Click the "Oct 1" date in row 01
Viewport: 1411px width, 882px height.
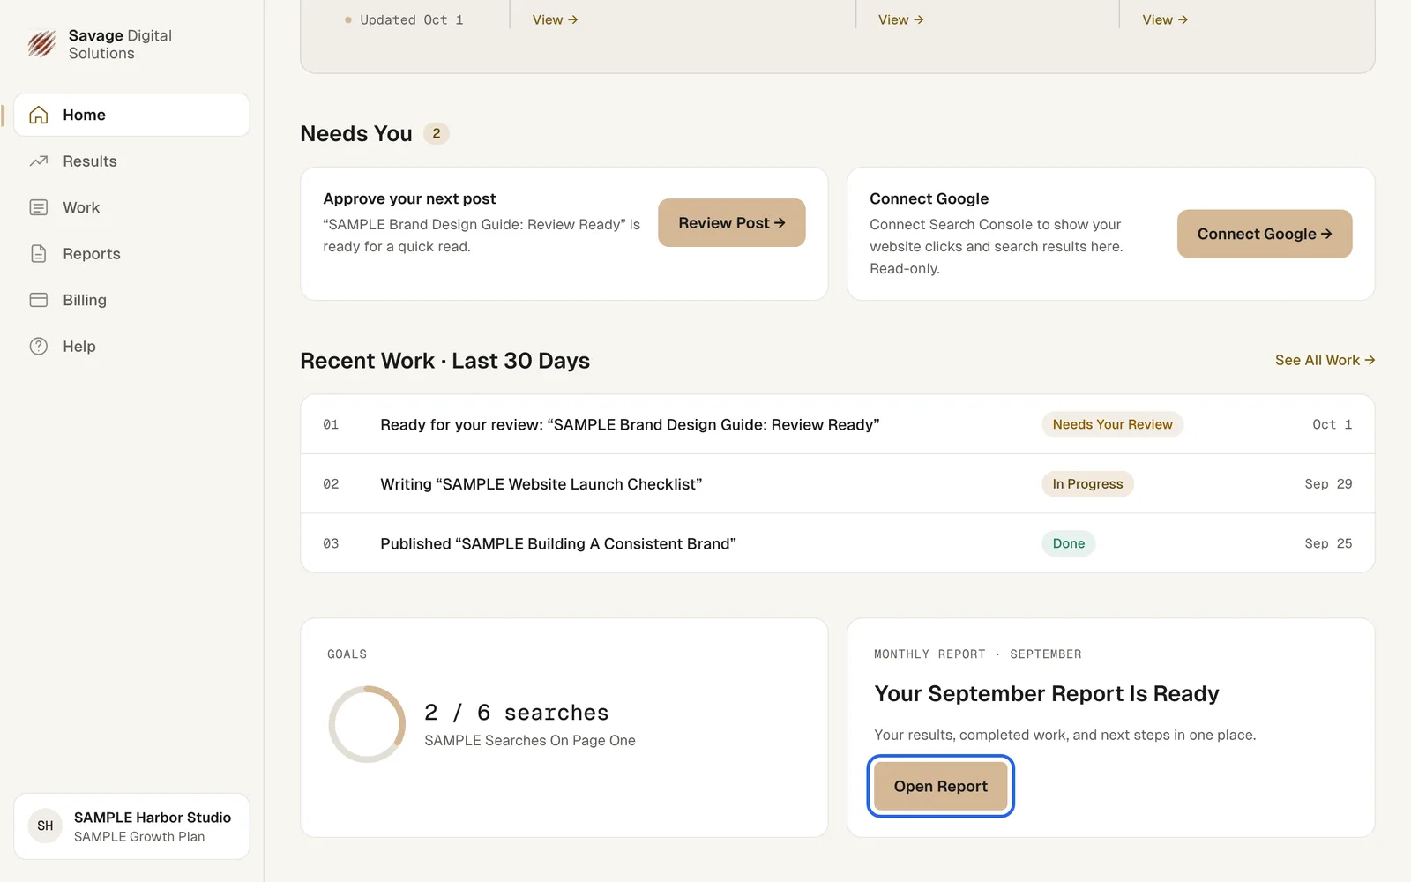[1332, 424]
